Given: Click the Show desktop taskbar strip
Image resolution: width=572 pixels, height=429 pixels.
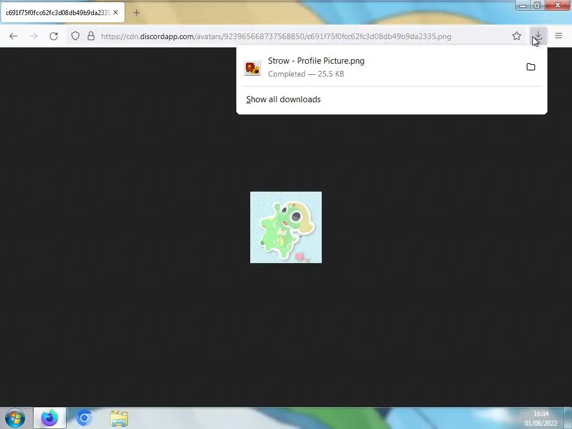Looking at the screenshot, I should tap(568, 418).
